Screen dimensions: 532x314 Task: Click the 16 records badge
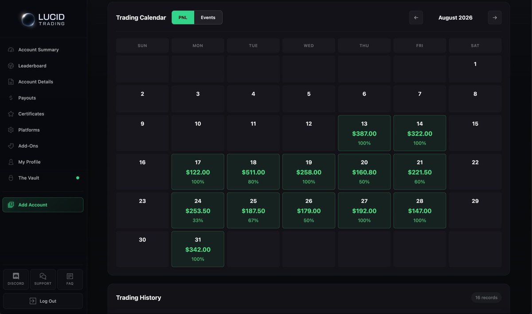point(486,298)
